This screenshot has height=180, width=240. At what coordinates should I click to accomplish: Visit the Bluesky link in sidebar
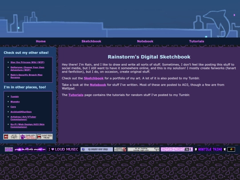click(15, 102)
